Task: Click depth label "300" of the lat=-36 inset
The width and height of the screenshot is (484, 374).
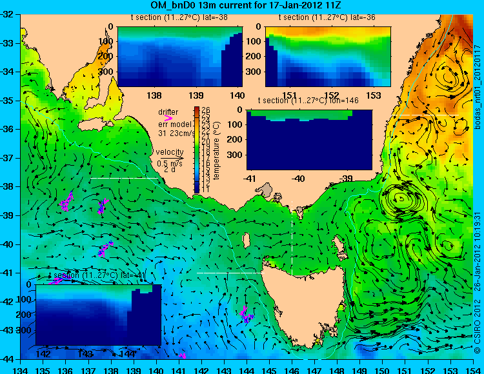Action: click(254, 72)
